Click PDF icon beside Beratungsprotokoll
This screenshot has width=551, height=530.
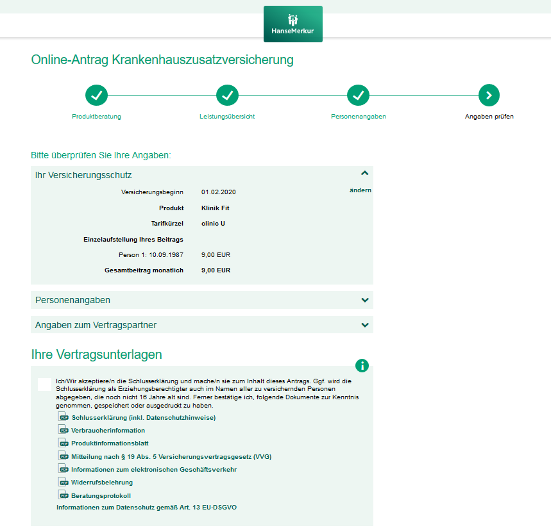coord(63,495)
